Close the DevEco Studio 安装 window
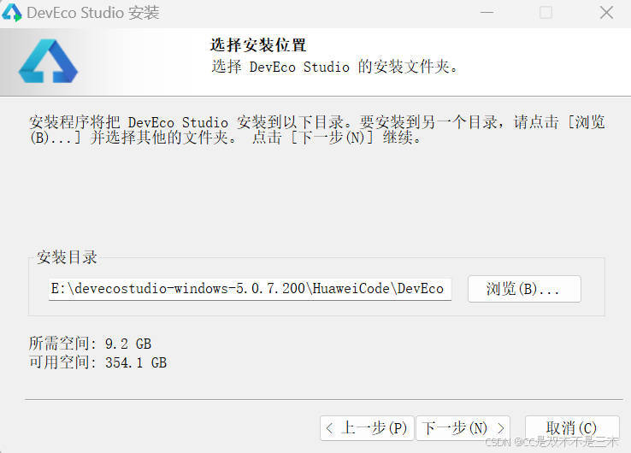 (606, 13)
